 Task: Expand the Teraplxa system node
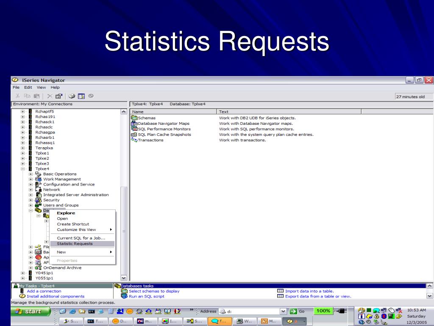[x=23, y=148]
